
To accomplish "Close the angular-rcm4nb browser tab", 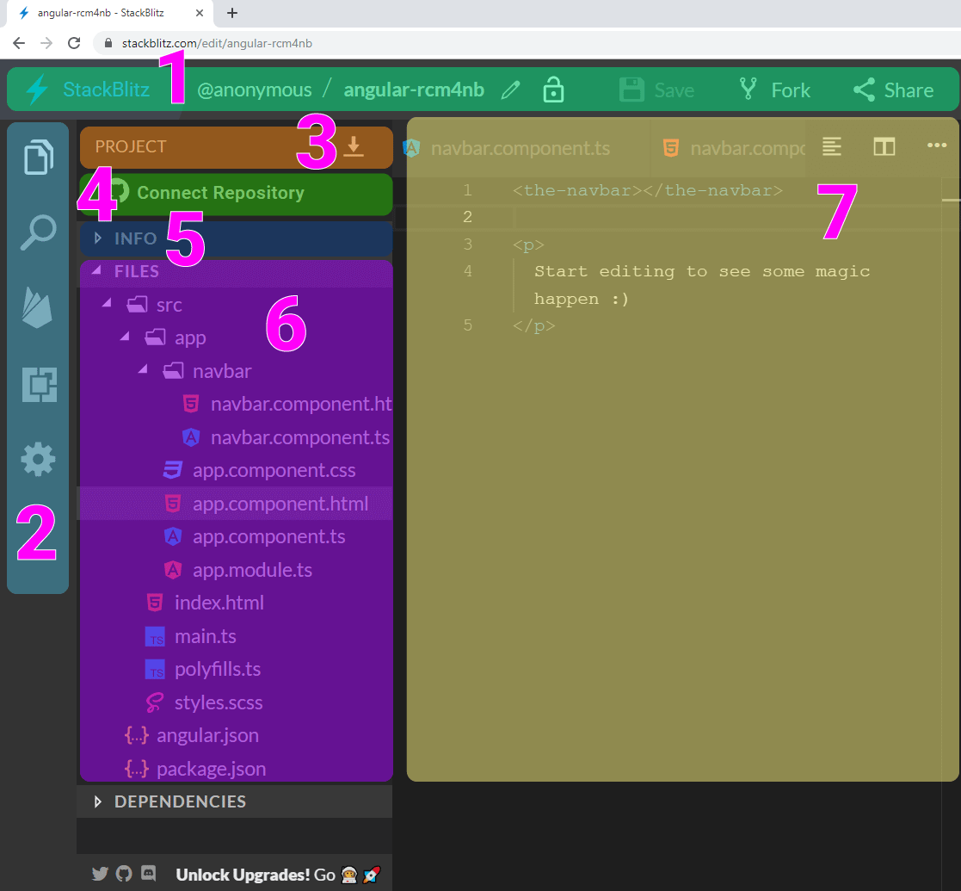I will tap(200, 13).
